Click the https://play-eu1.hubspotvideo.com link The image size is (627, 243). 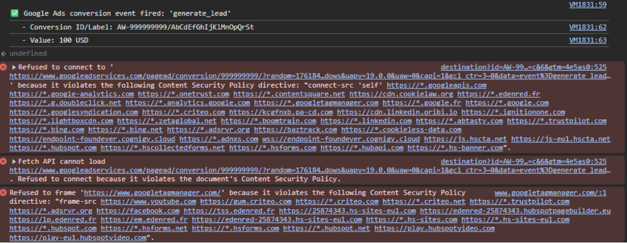click(78, 237)
